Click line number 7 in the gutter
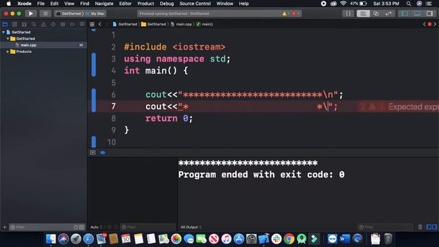 click(113, 106)
